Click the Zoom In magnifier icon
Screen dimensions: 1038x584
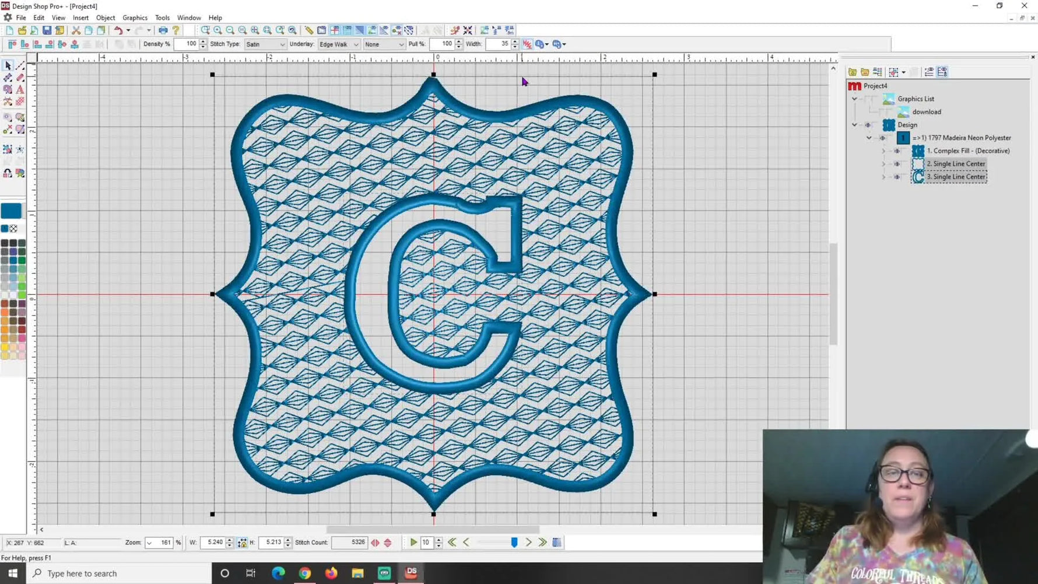click(x=218, y=30)
